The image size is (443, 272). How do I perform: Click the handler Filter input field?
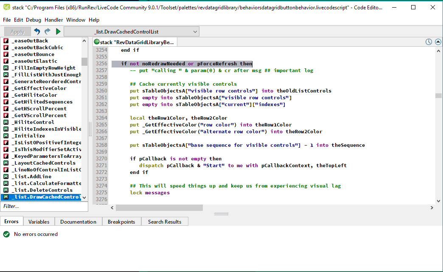(44, 206)
